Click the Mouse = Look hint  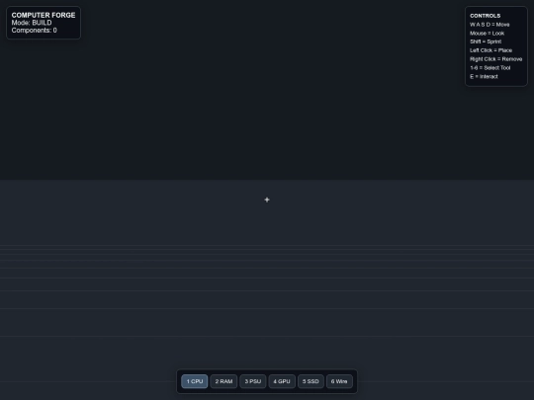tap(487, 34)
